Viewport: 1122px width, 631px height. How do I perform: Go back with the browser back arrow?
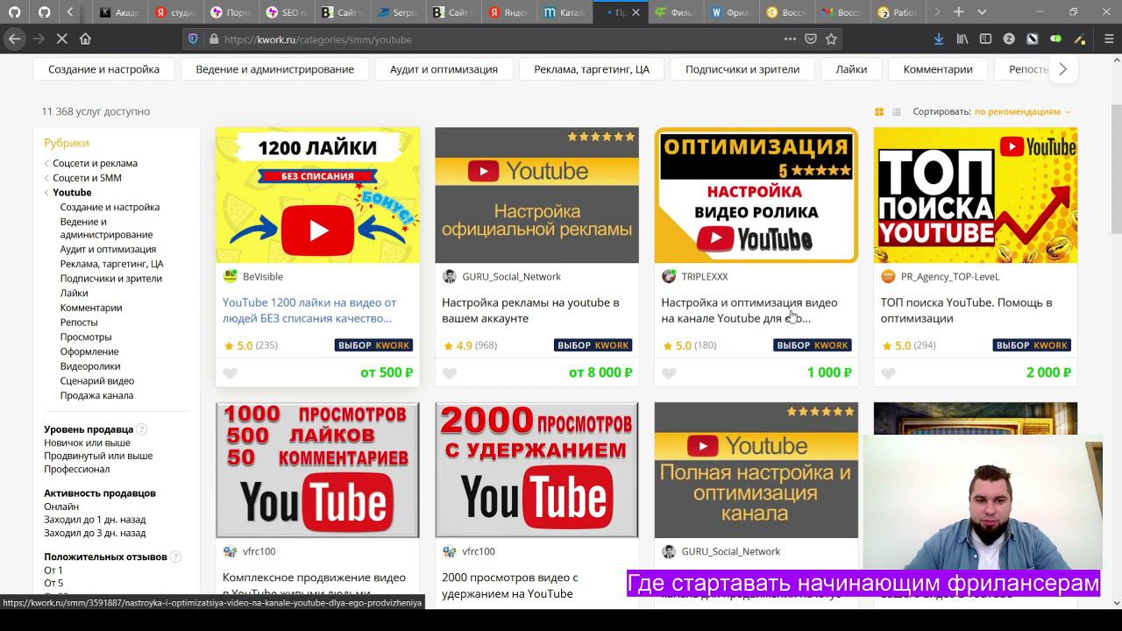pos(14,39)
